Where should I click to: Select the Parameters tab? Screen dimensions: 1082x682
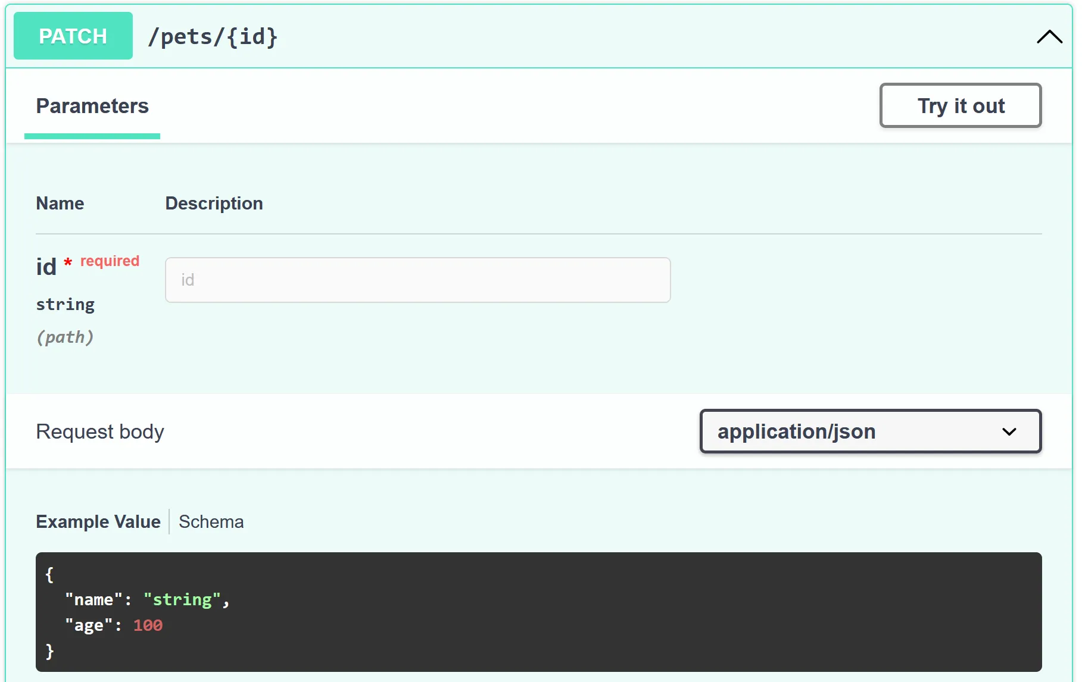(92, 106)
